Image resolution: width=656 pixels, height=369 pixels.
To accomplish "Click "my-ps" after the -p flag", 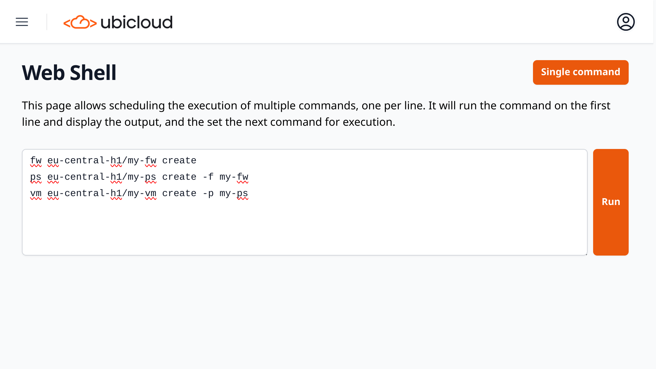I will [x=234, y=193].
